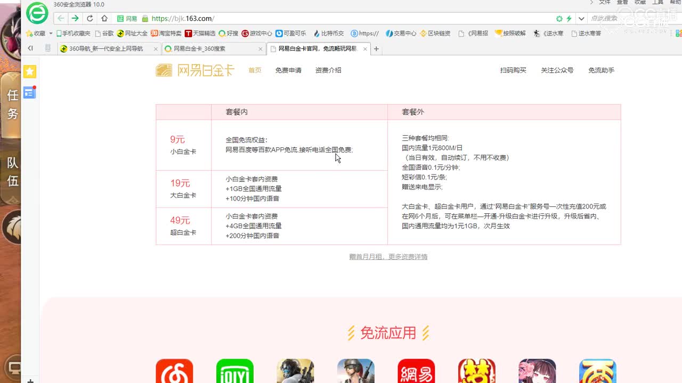Viewport: 682px width, 383px height.
Task: Open a new tab with plus button
Action: (x=376, y=49)
